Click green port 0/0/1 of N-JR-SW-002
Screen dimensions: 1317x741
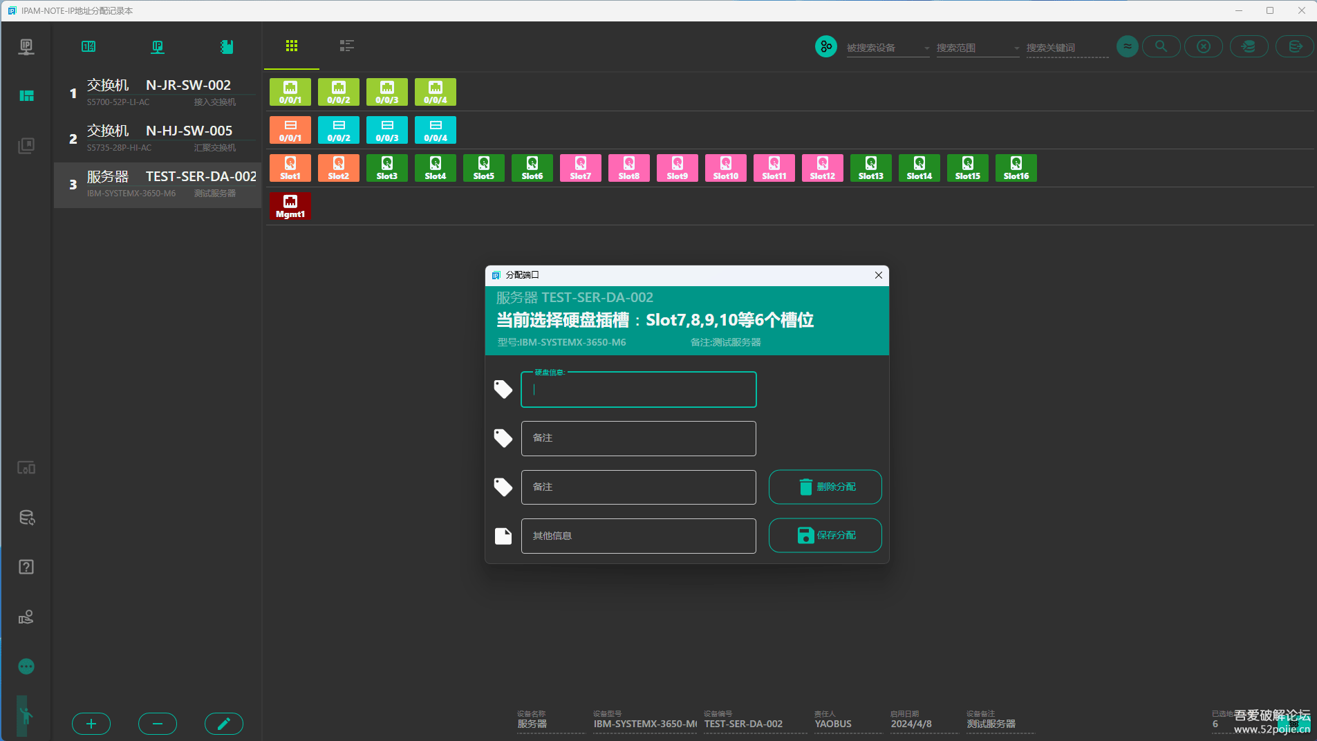coord(290,92)
